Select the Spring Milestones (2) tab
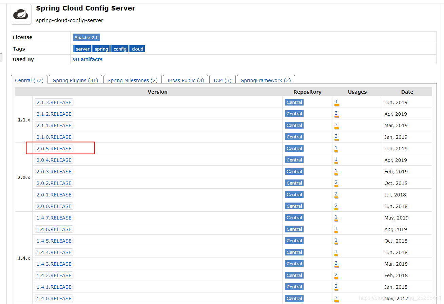Image resolution: width=444 pixels, height=304 pixels. pos(132,80)
